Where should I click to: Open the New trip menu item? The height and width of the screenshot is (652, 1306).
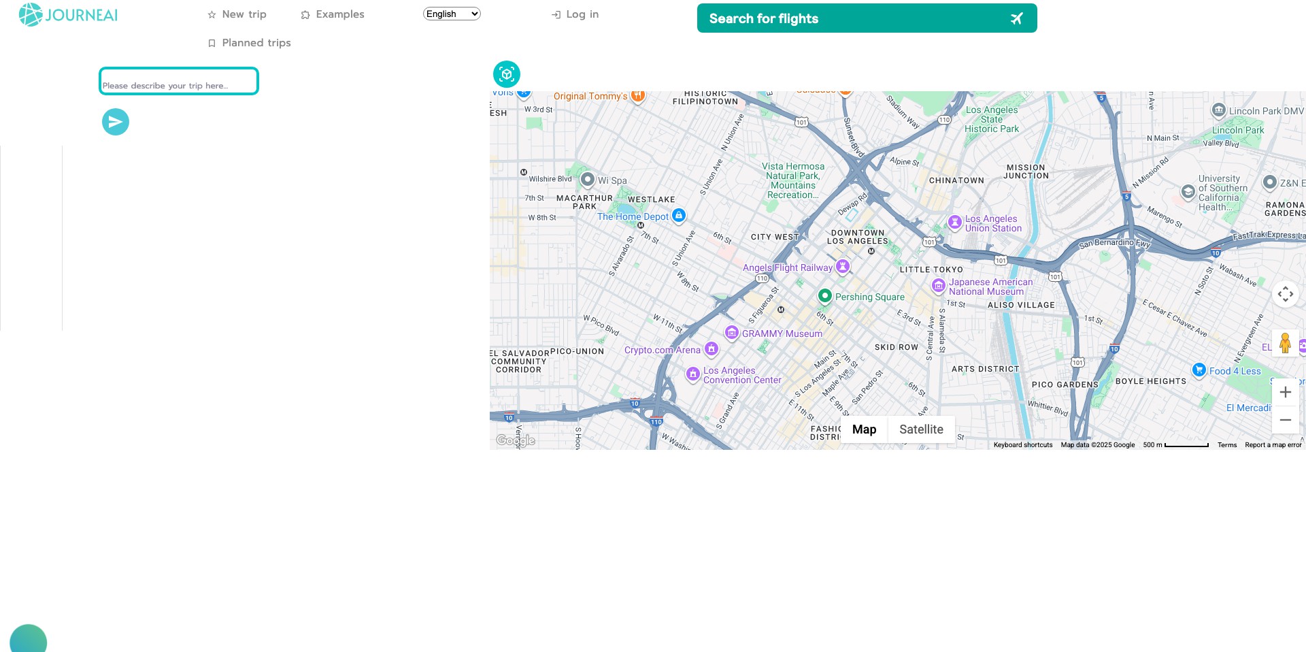237,14
